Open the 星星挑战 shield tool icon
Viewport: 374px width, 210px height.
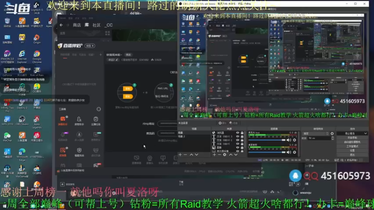pyautogui.click(x=79, y=152)
